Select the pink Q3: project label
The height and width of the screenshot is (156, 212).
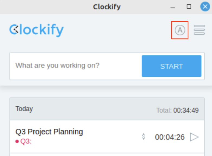coord(26,141)
